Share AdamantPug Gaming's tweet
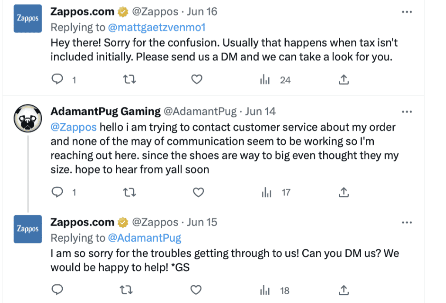Screen dimensions: 446x303 point(344,192)
